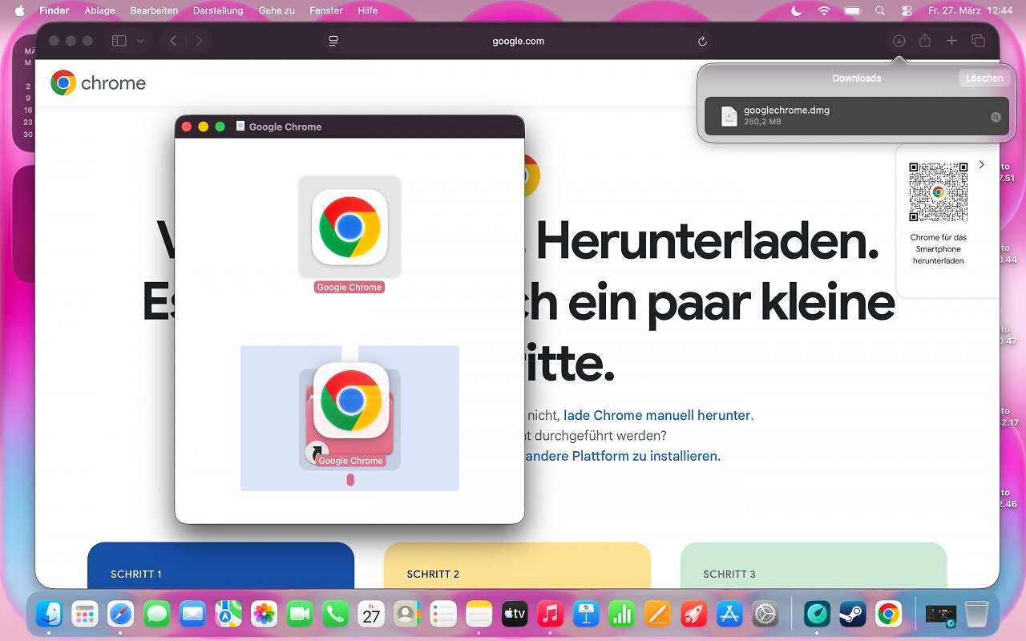Open Mail from the Dock
The image size is (1026, 641).
(192, 615)
